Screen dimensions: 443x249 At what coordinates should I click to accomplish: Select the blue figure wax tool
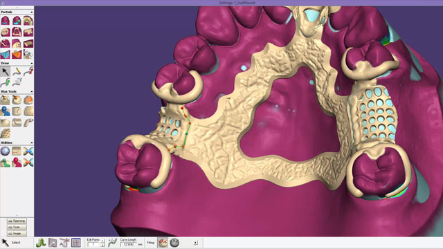click(x=6, y=111)
